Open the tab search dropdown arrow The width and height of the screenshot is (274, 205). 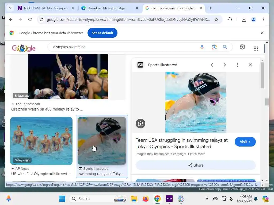point(10,8)
